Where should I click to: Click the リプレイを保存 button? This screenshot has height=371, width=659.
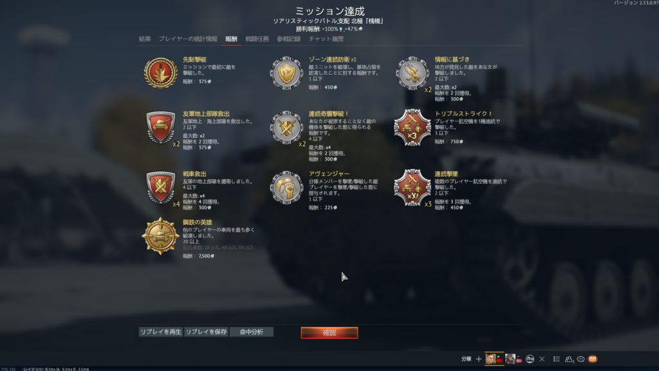(x=207, y=332)
